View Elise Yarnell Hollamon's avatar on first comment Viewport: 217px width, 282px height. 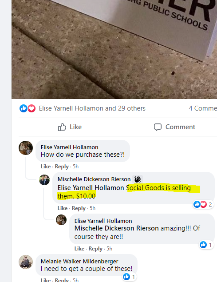[x=26, y=148]
